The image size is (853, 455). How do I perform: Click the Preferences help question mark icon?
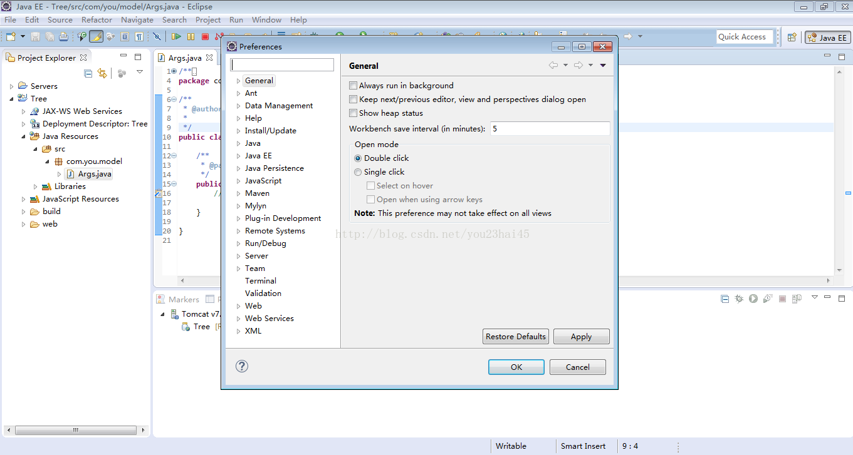coord(242,367)
